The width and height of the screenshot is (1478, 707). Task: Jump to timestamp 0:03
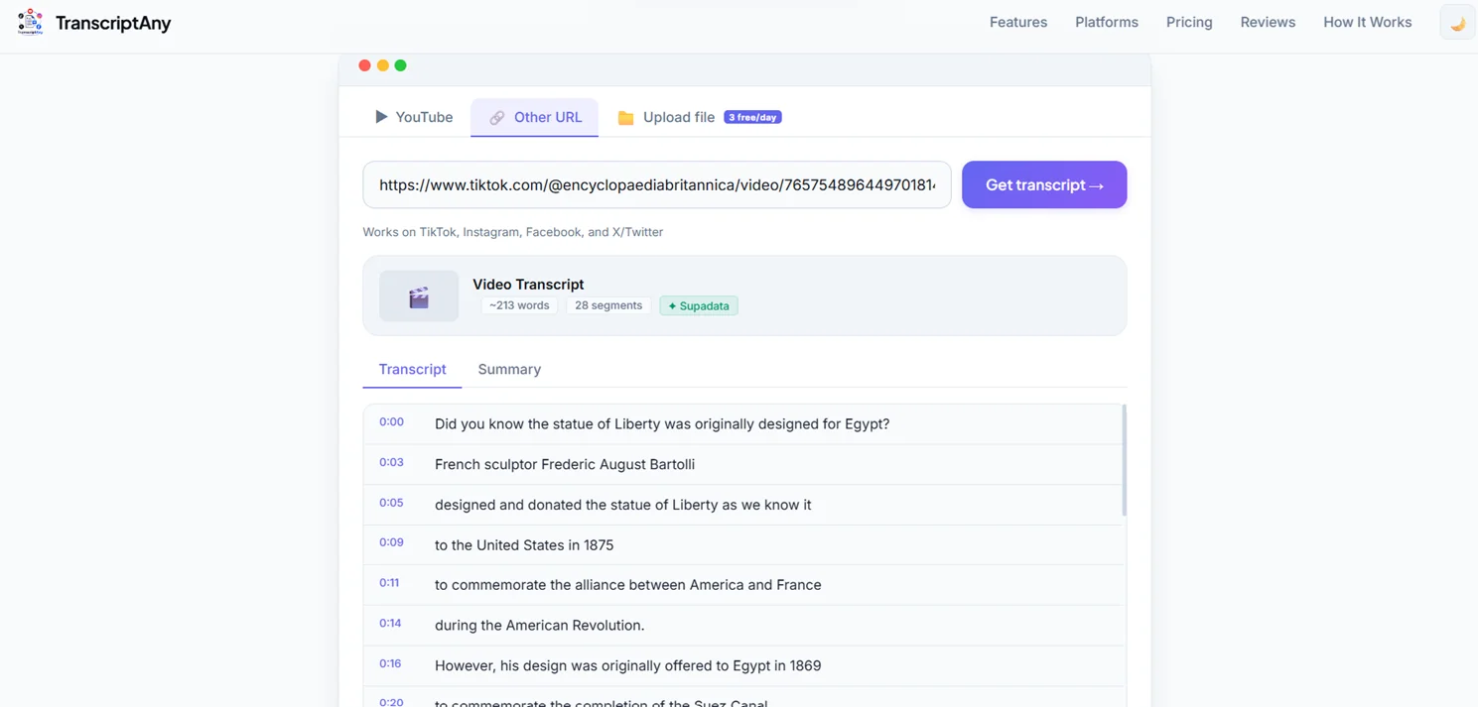tap(391, 463)
